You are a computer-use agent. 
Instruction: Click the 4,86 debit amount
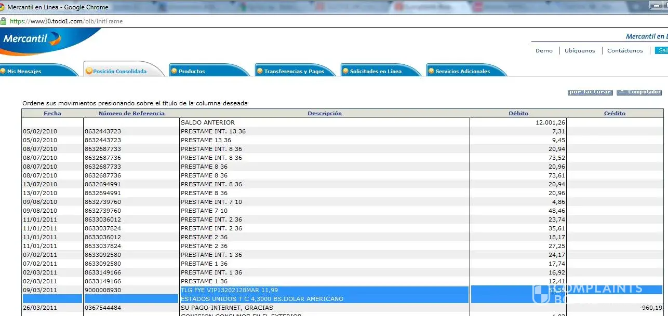pos(558,202)
